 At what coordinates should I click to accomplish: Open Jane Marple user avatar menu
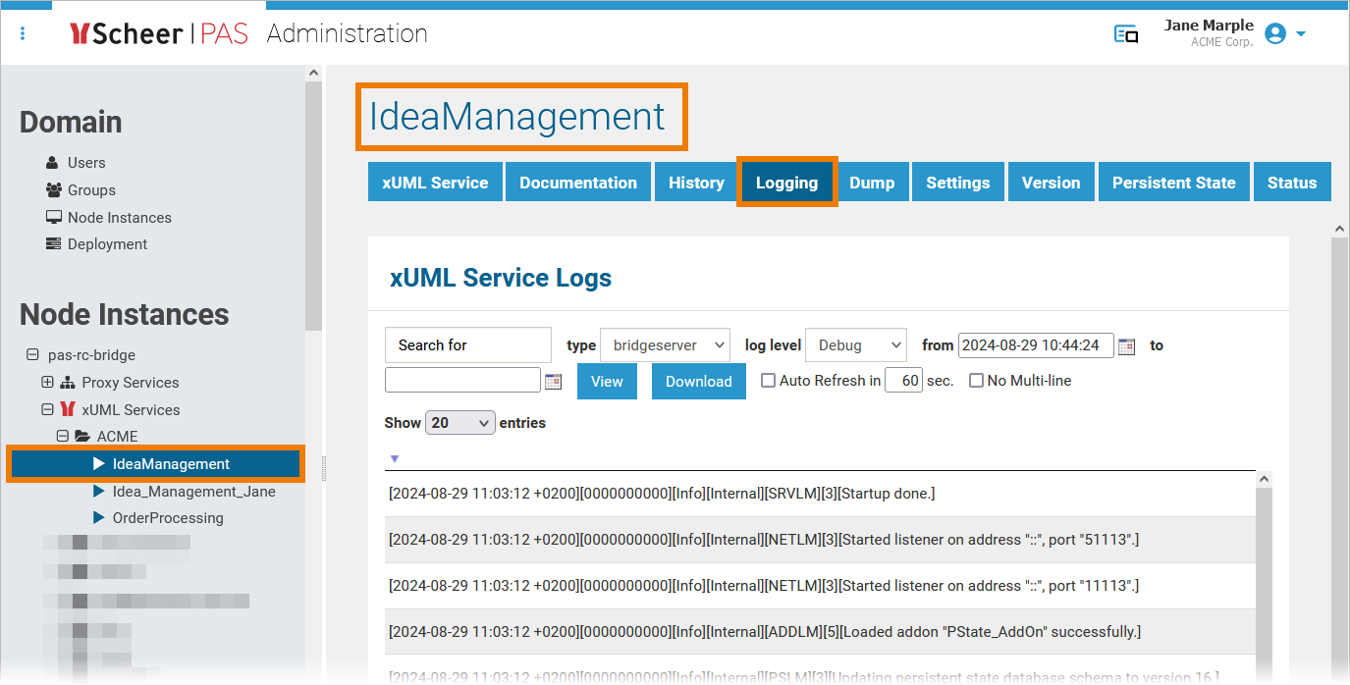(1275, 33)
